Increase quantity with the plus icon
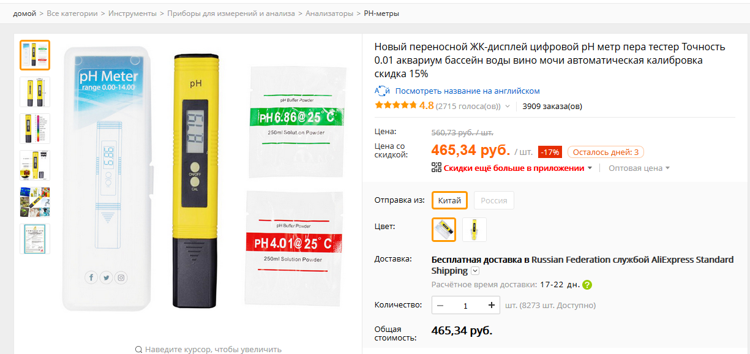 click(491, 305)
